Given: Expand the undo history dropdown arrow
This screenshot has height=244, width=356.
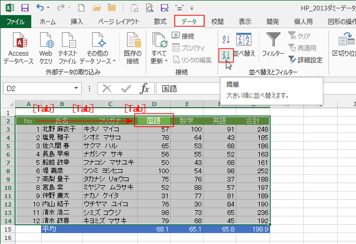Looking at the screenshot, I should (49, 8).
